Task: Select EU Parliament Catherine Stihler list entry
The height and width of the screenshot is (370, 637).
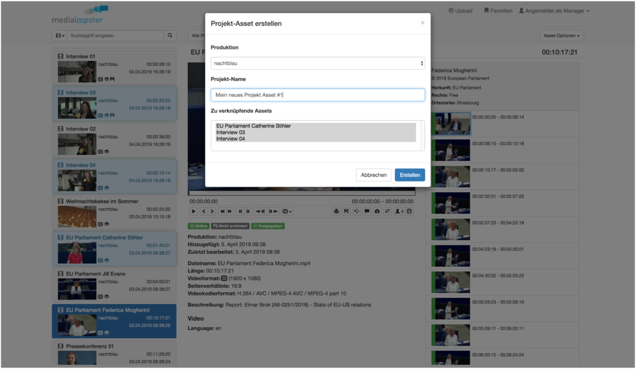Action: 253,126
